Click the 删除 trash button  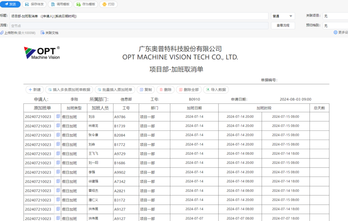[165, 90]
